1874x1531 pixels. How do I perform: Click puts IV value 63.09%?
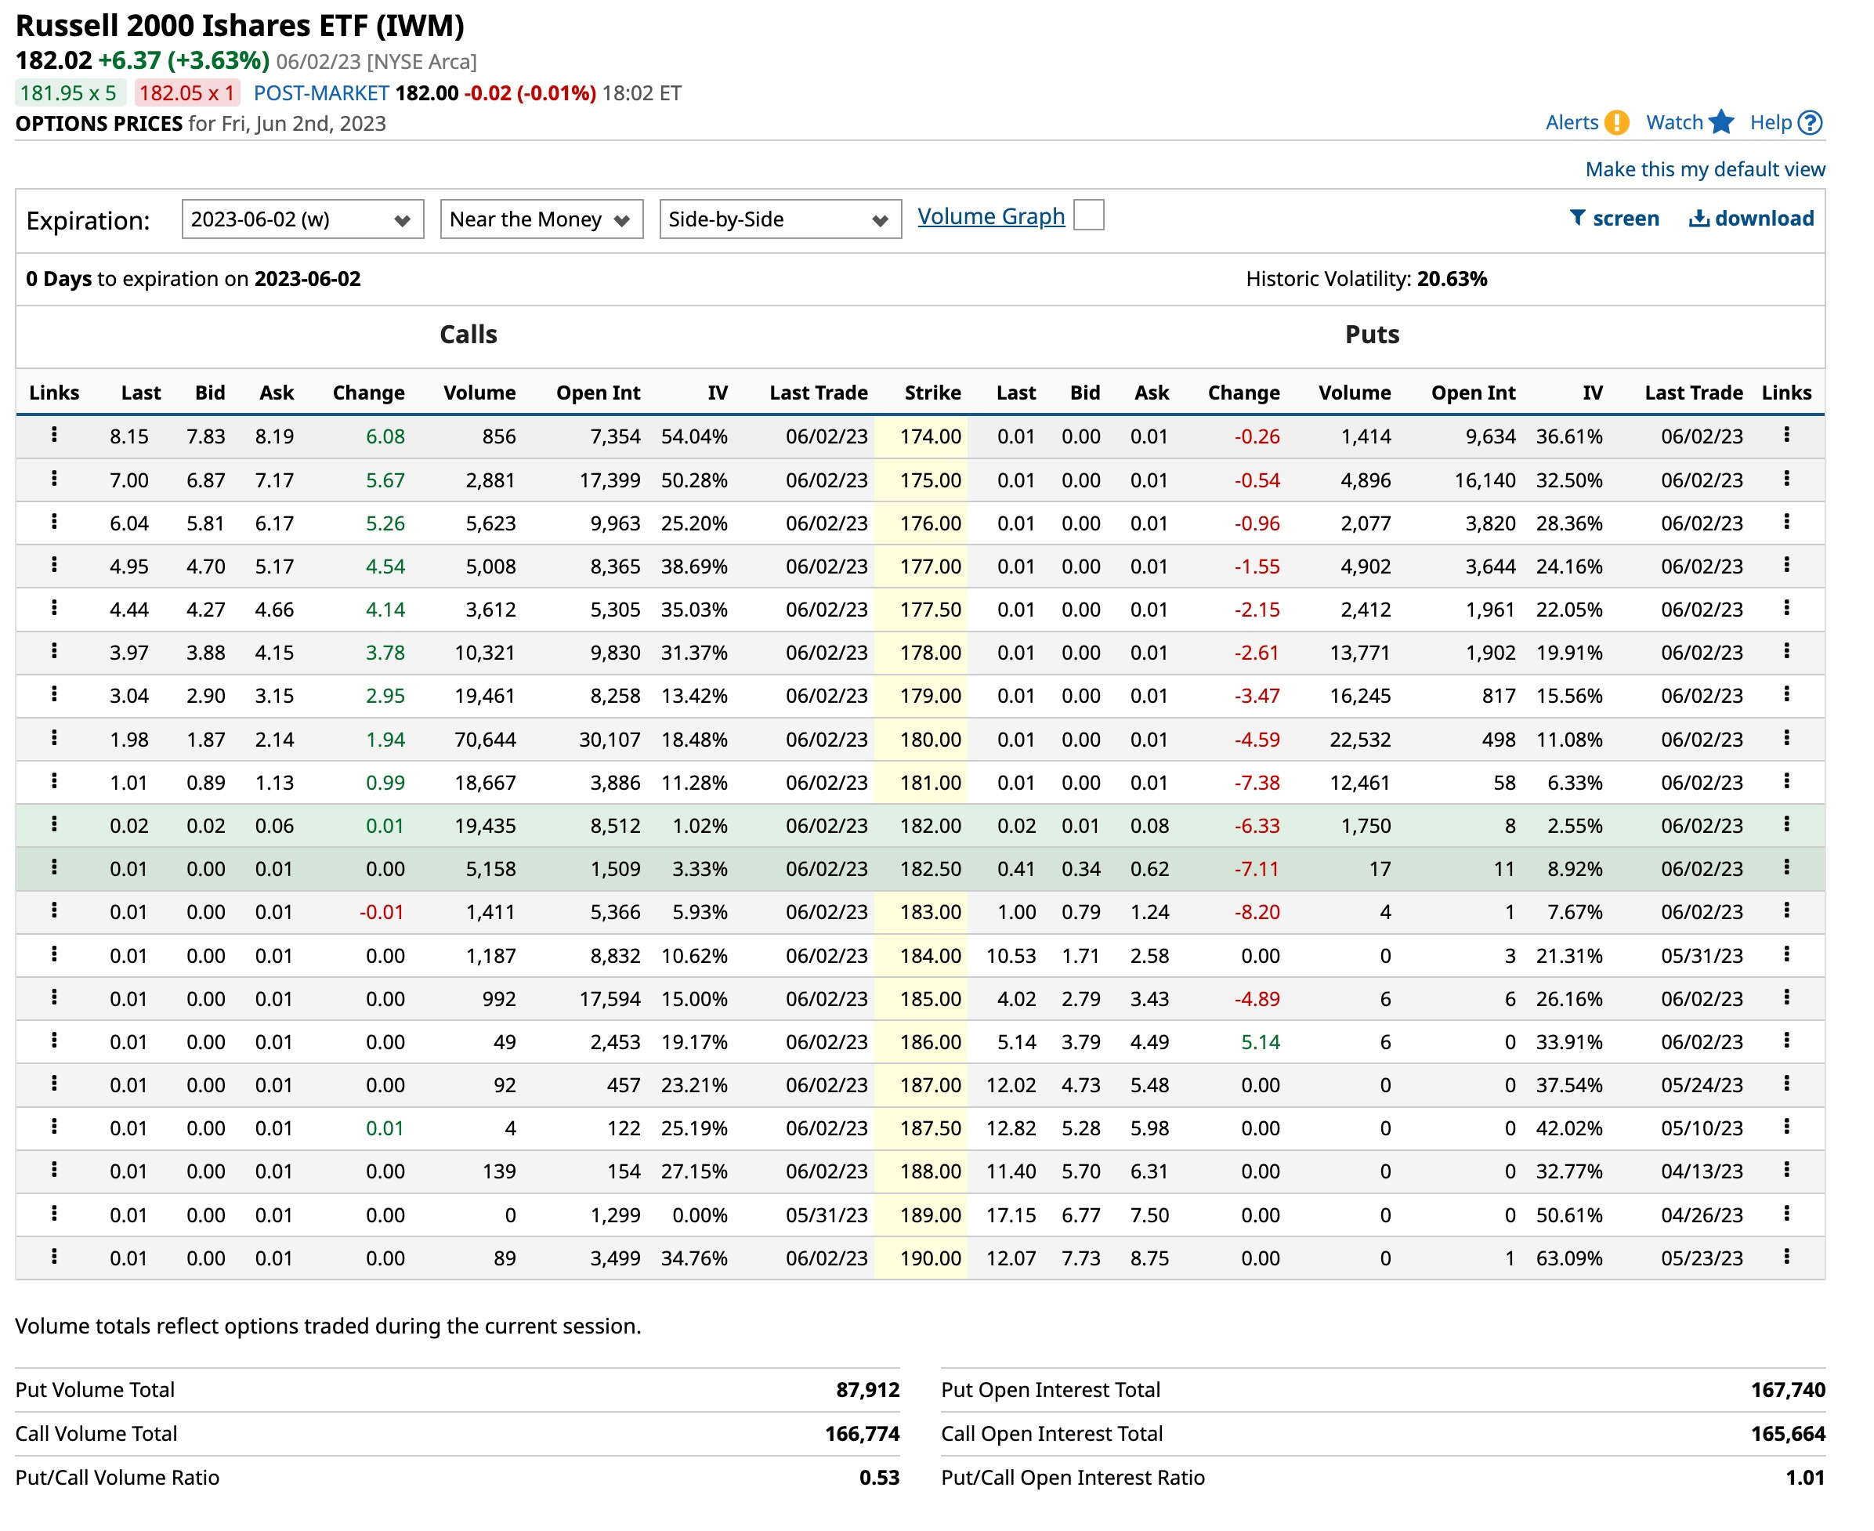click(x=1569, y=1258)
